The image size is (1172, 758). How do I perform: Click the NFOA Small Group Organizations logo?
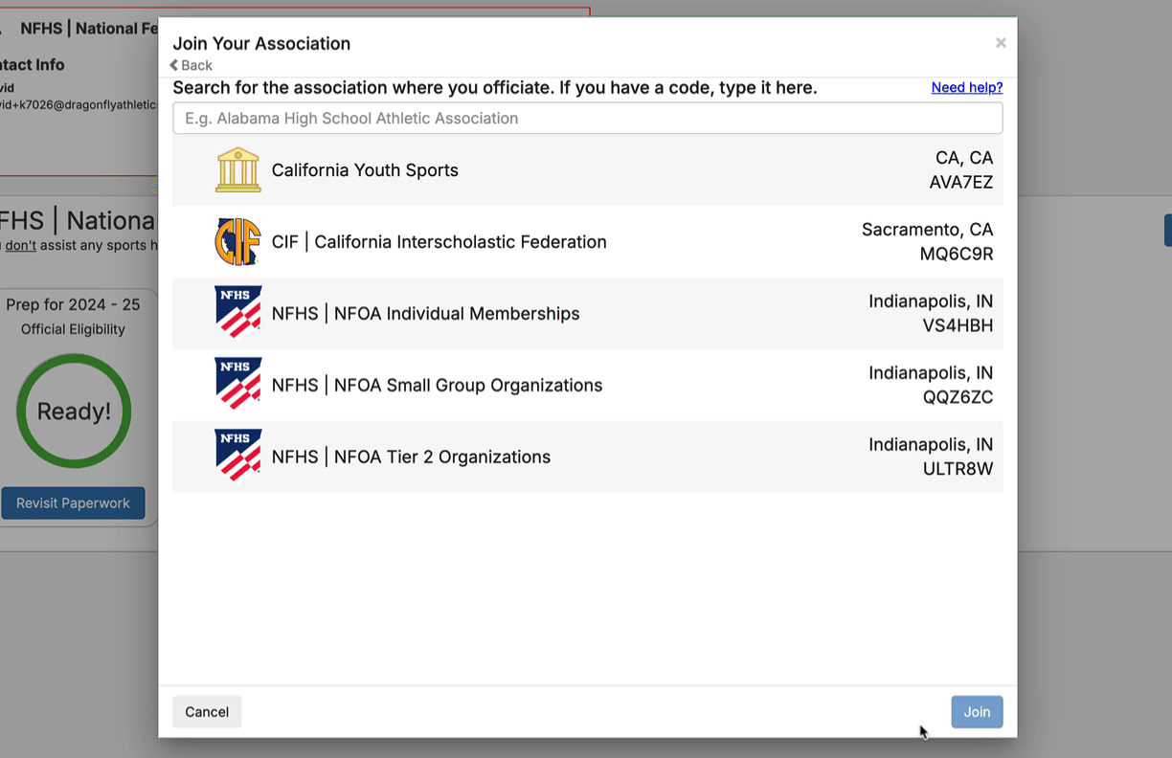(x=237, y=385)
